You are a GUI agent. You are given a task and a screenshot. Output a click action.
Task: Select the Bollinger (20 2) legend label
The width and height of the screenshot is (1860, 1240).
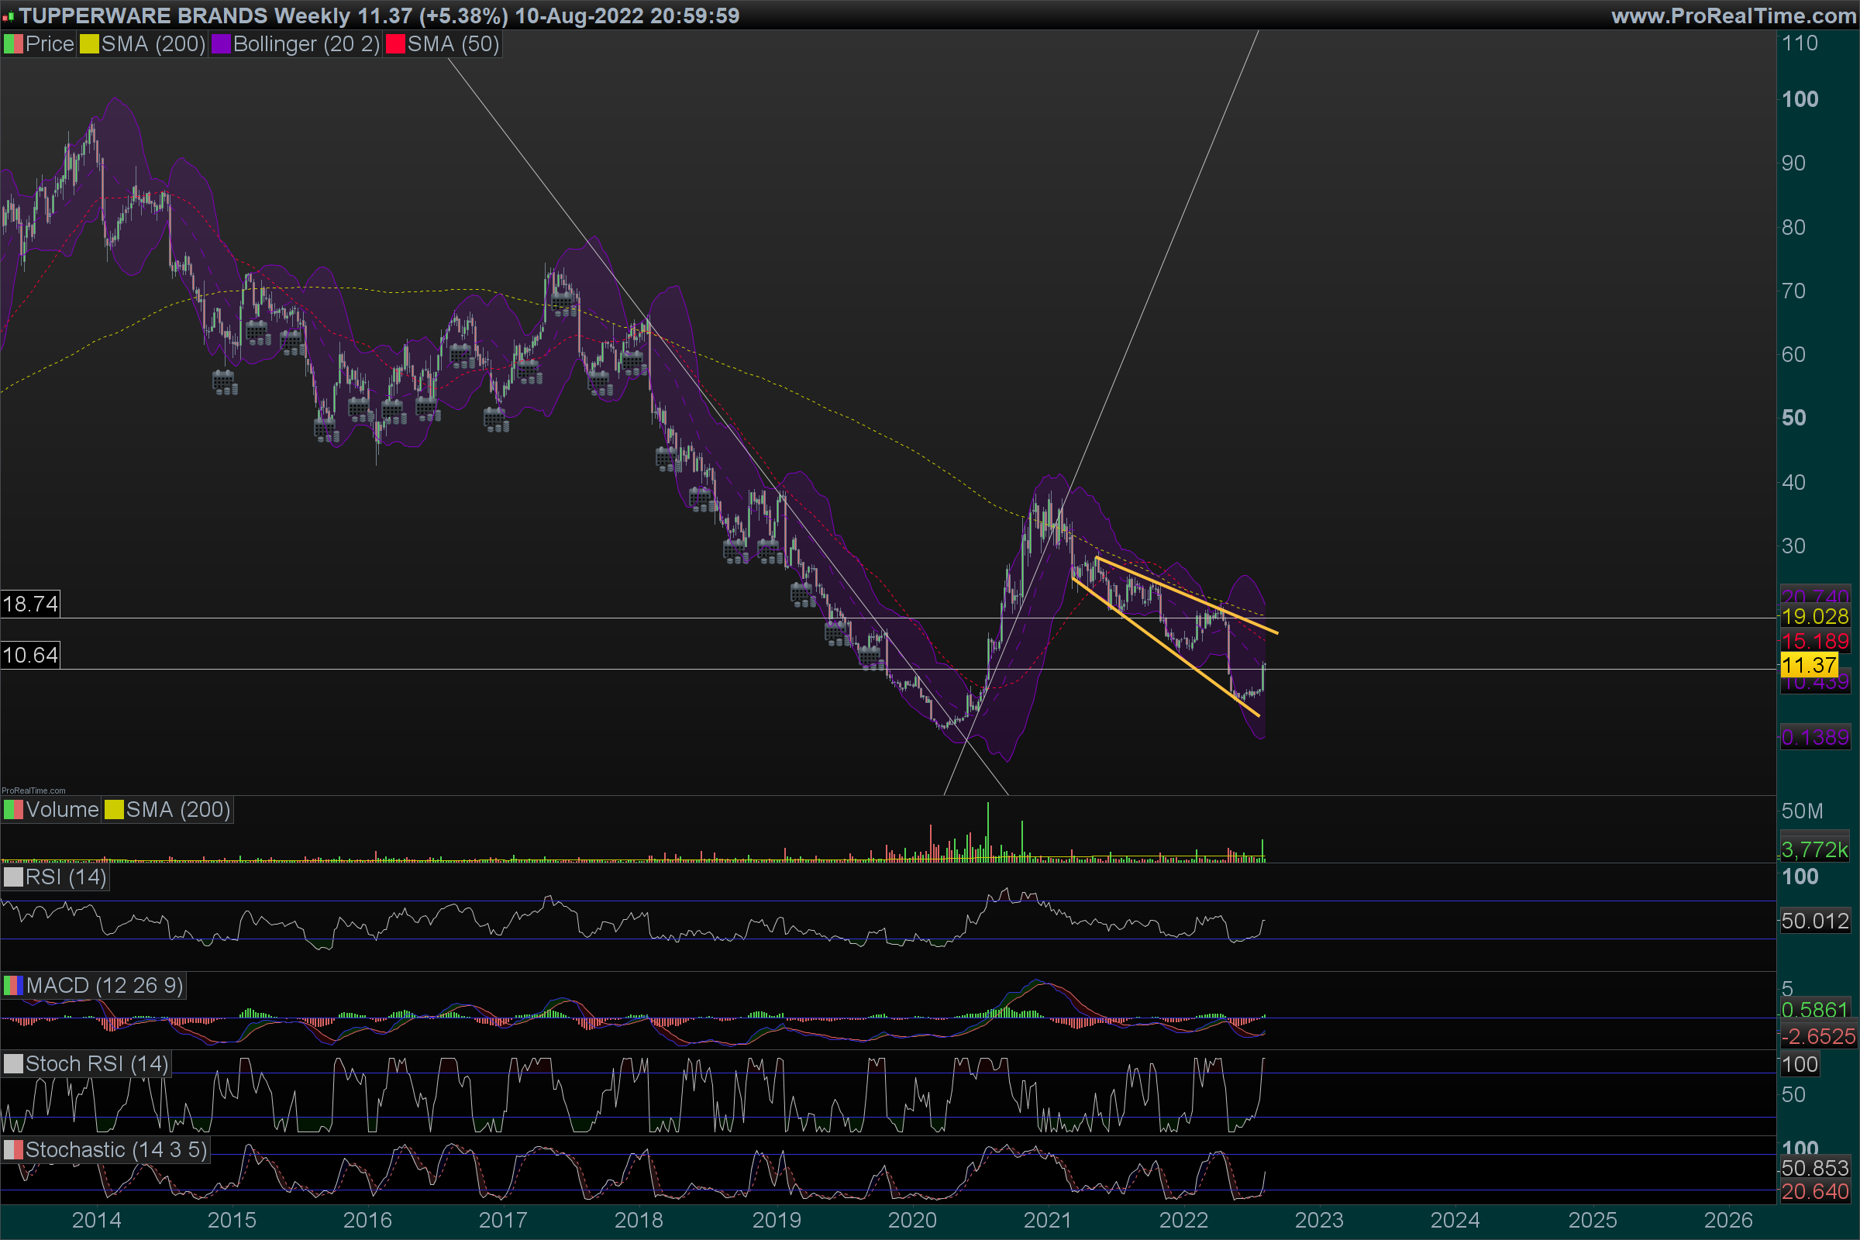tap(306, 44)
